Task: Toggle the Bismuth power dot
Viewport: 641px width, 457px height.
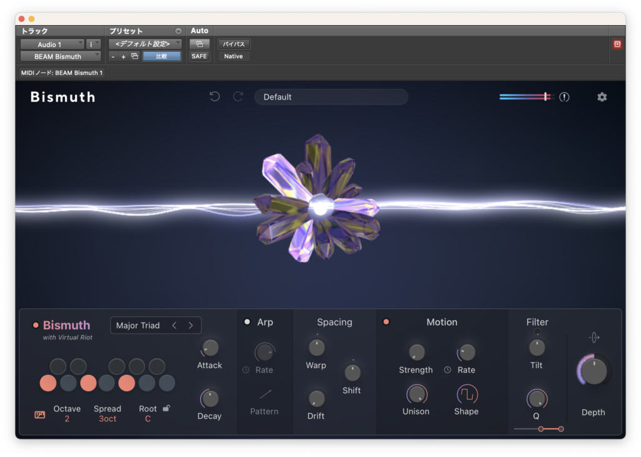Action: [36, 326]
